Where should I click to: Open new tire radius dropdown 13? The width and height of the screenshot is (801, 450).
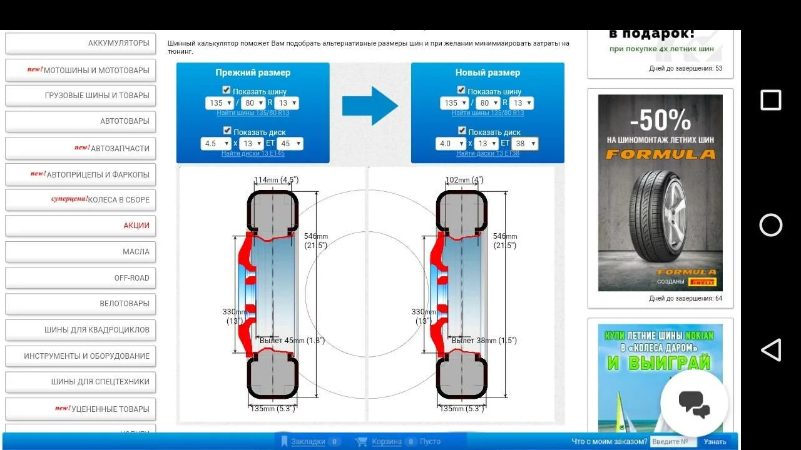coord(521,103)
